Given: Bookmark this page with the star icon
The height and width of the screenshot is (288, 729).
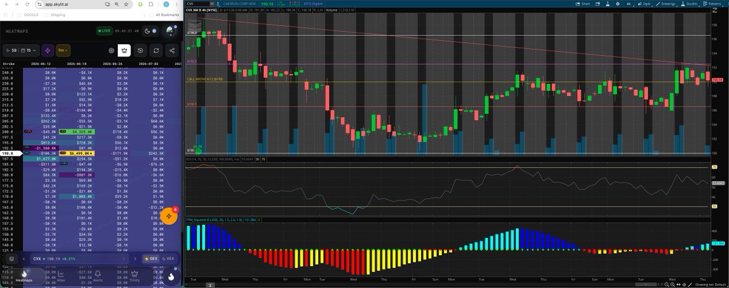Looking at the screenshot, I should [126, 4].
